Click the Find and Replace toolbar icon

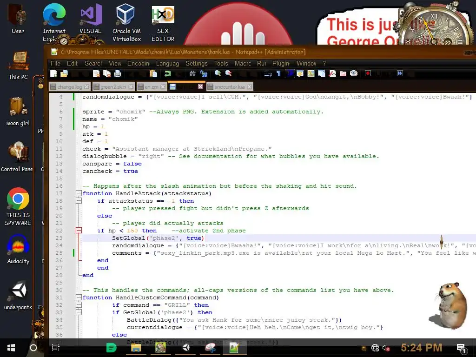pos(204,73)
